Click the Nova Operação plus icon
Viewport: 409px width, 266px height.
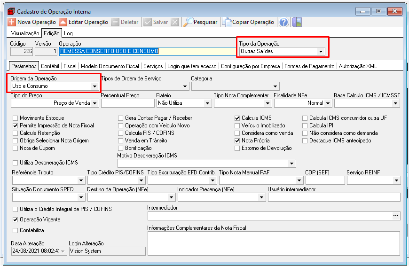pyautogui.click(x=11, y=22)
